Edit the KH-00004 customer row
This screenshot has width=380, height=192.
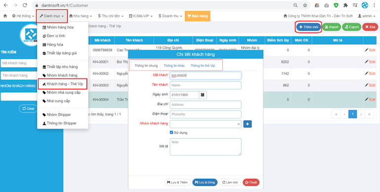click(x=370, y=100)
